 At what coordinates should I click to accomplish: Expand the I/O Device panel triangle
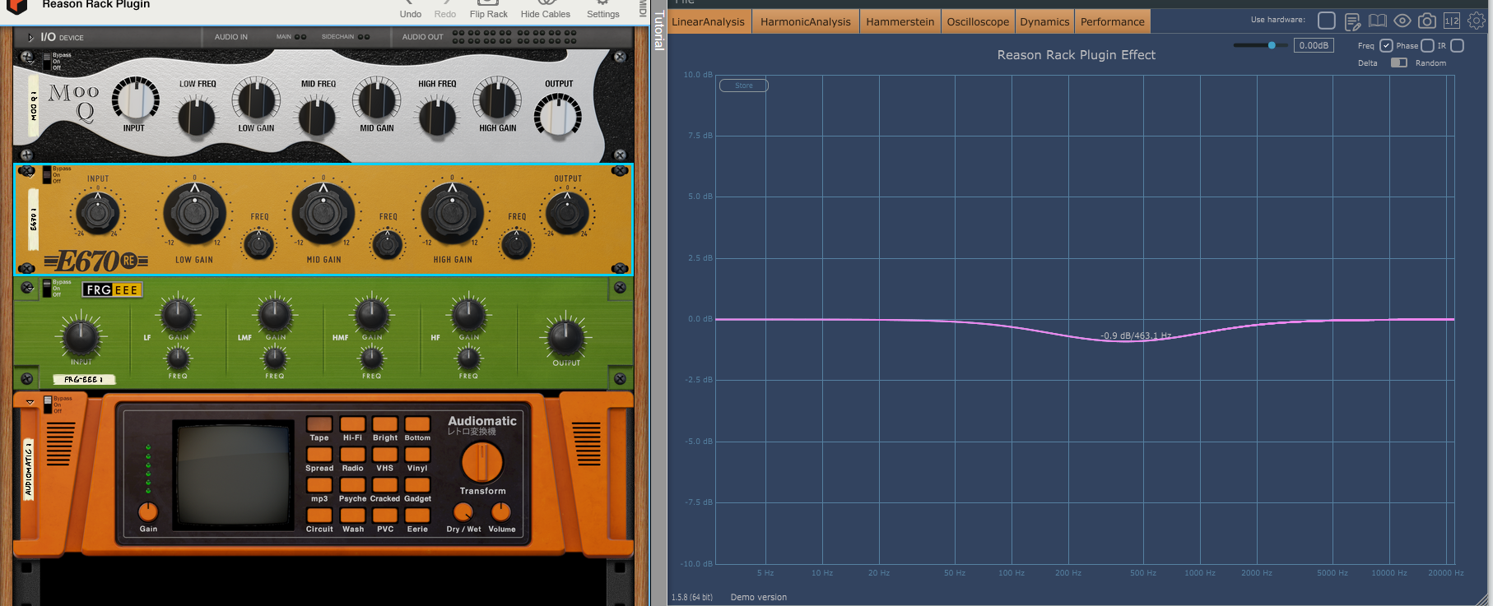(30, 37)
